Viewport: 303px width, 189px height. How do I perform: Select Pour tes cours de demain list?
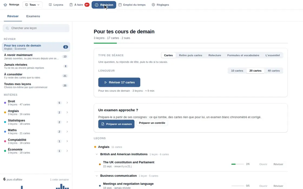(x=36, y=47)
